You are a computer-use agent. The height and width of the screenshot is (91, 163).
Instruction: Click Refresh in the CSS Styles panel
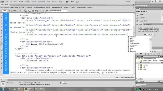tap(149, 35)
